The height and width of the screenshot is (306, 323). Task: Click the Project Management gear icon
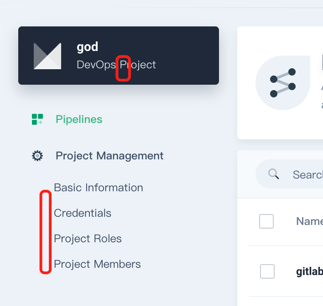[37, 156]
